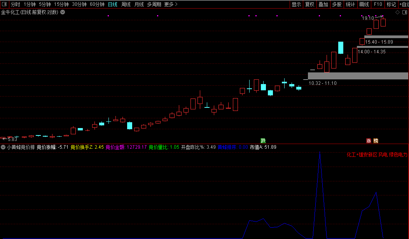409x239 pixels.
Task: Click the 市值A: 51.89 value
Action: click(x=263, y=147)
